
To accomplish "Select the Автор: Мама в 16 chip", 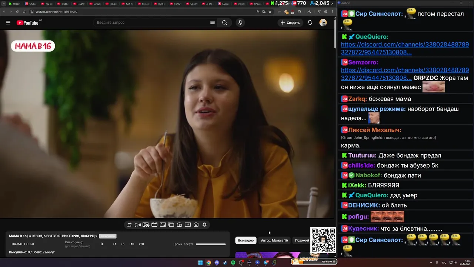I will (x=274, y=240).
